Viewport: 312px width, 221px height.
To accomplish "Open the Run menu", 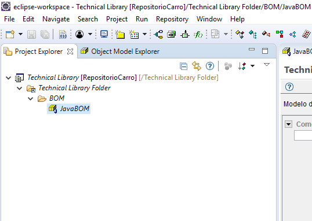I will 142,19.
